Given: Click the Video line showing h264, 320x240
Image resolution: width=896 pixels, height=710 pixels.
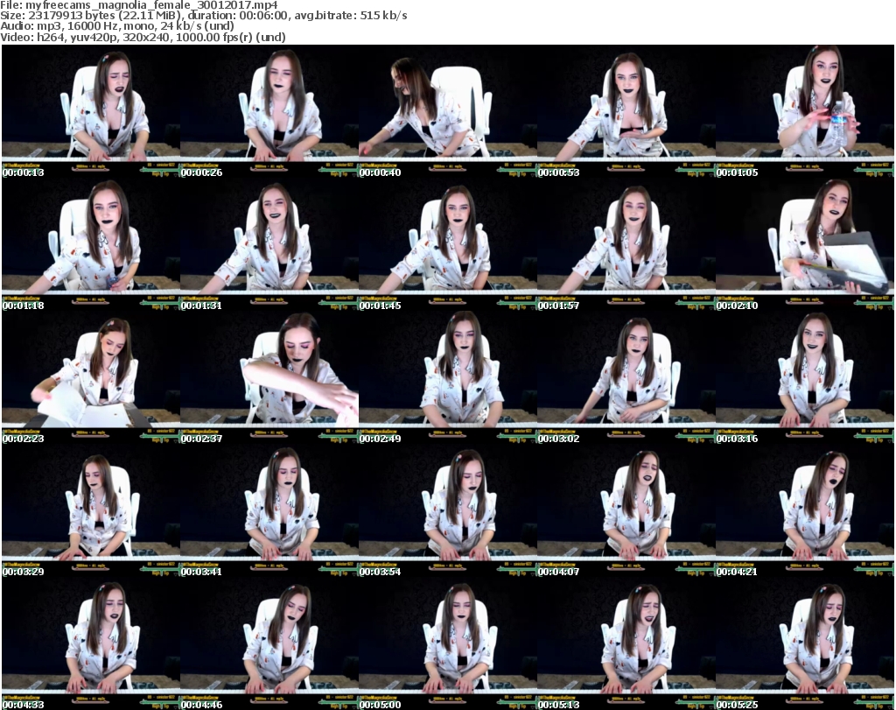Looking at the screenshot, I should [x=143, y=37].
